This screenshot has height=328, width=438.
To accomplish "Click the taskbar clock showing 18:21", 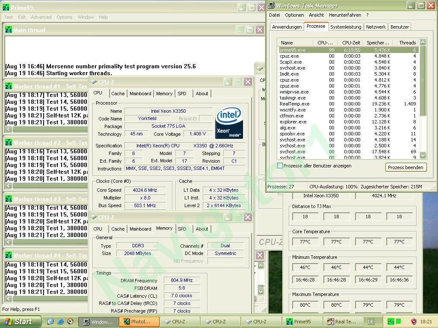I will (426, 322).
